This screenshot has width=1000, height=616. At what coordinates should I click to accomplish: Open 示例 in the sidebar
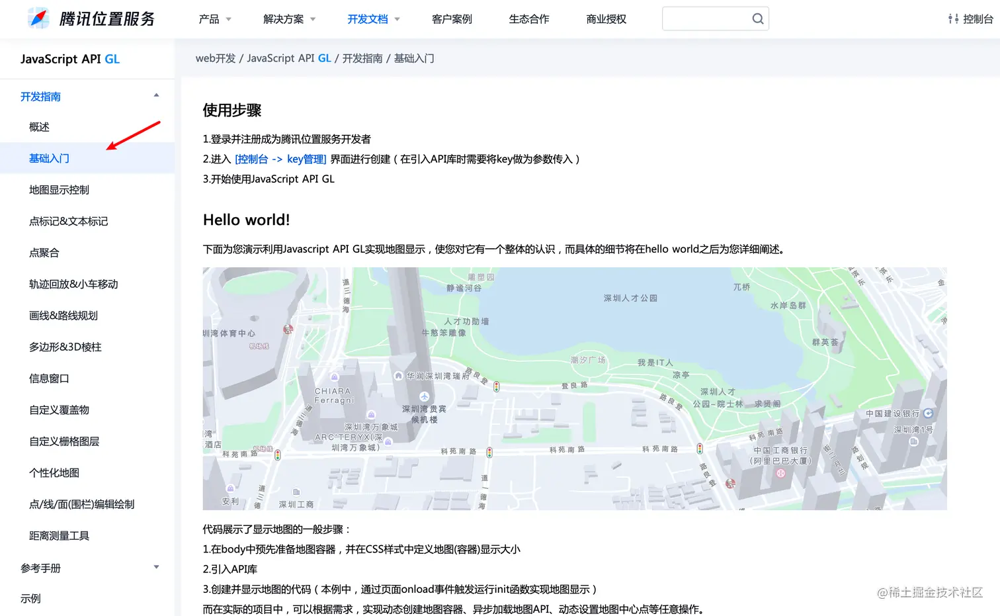coord(30,598)
